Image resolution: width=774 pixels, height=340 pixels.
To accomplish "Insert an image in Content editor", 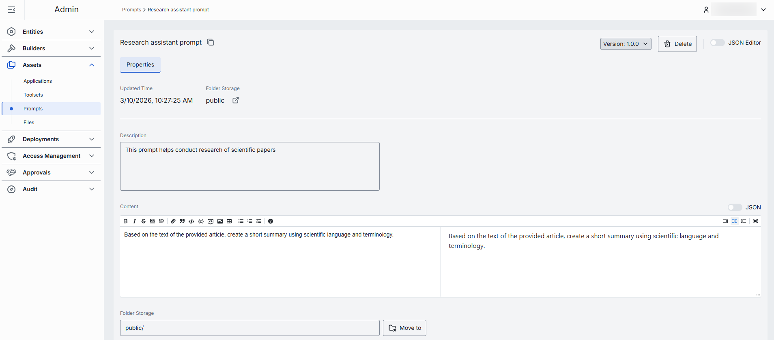I will click(x=220, y=221).
